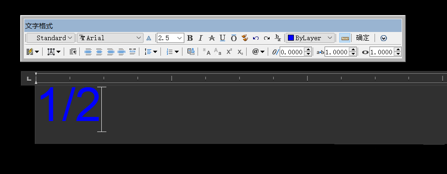Toggle underline formatting

pyautogui.click(x=223, y=38)
